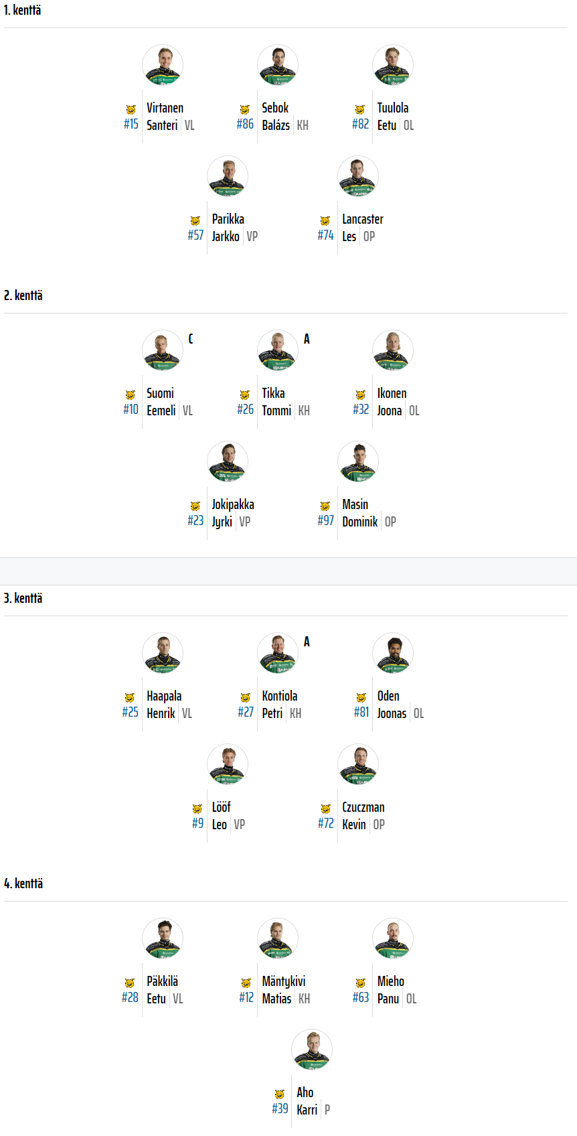Open Jarkko Parikka's portrait photo
Image resolution: width=577 pixels, height=1136 pixels.
(x=228, y=176)
